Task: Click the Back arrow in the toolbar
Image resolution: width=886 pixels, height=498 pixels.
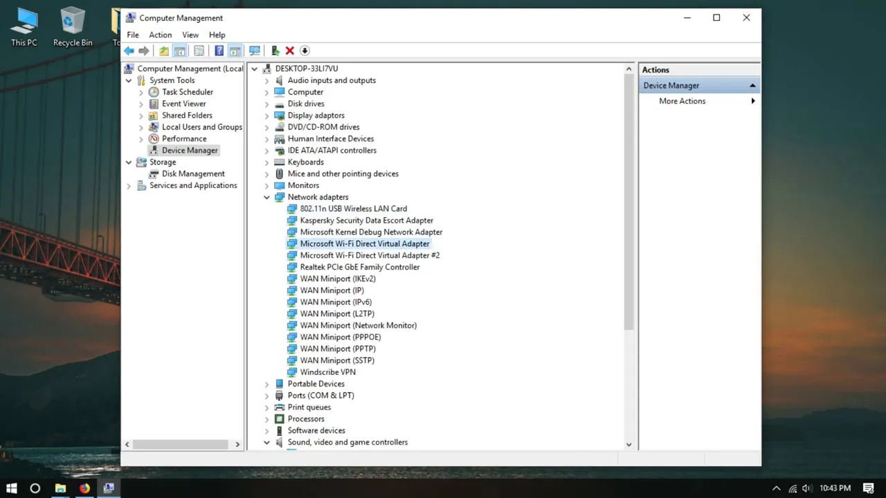Action: click(x=129, y=50)
